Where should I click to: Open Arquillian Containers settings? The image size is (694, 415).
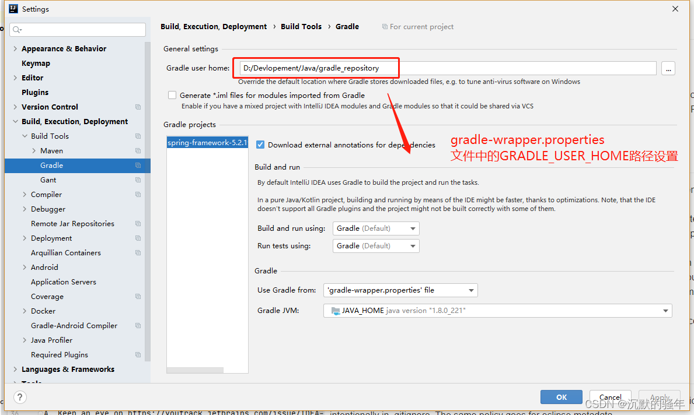tap(66, 253)
